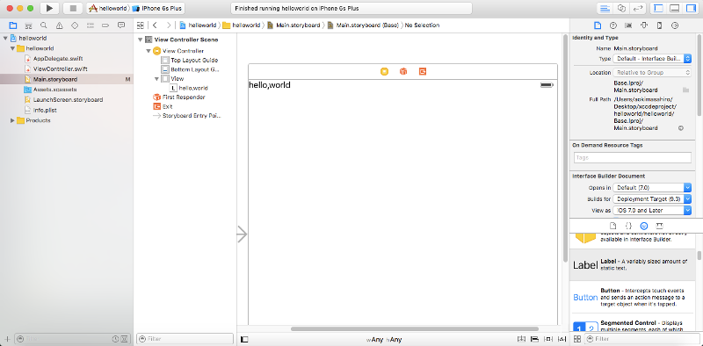
Task: Go forward in editor history
Action: pyautogui.click(x=169, y=25)
